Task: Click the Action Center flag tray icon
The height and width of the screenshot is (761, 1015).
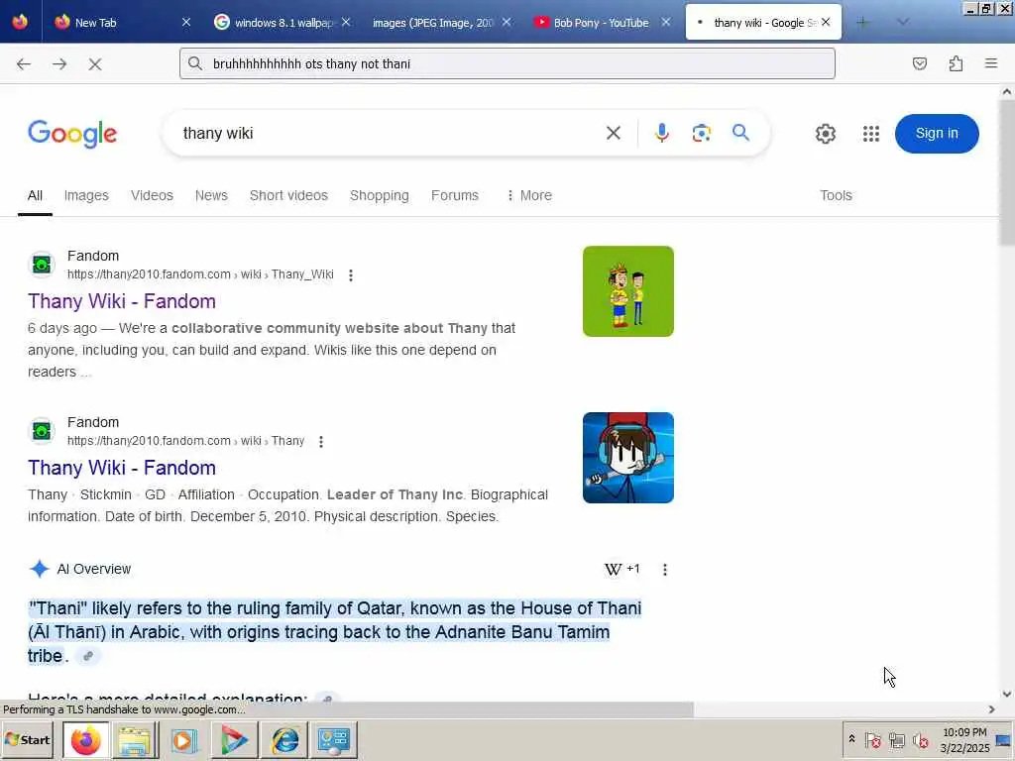Action: pos(872,739)
